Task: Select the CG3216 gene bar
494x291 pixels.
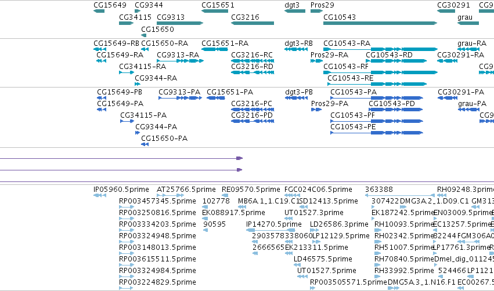Action: [x=253, y=23]
